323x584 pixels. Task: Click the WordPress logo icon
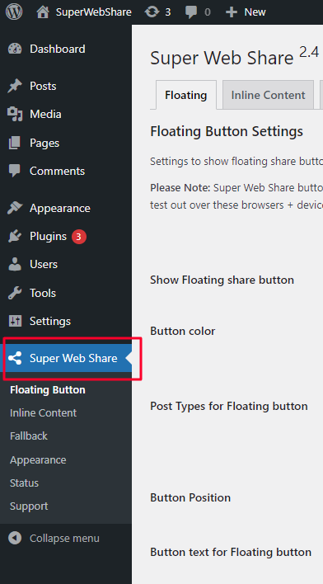click(x=14, y=12)
